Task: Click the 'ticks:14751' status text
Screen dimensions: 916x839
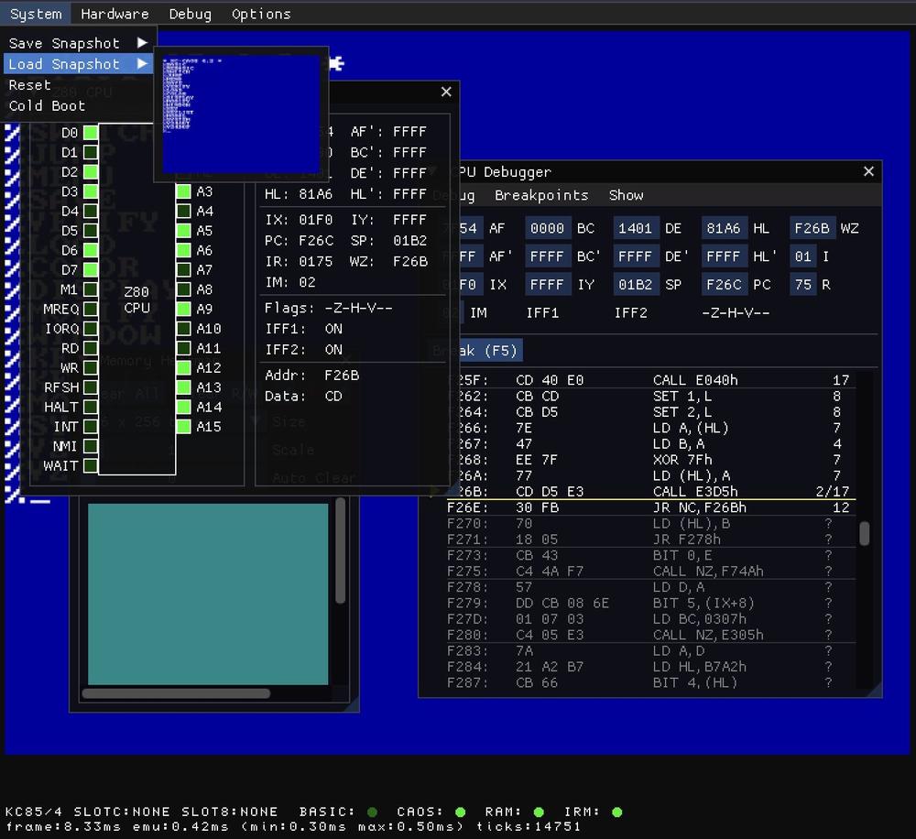Action: pos(529,826)
